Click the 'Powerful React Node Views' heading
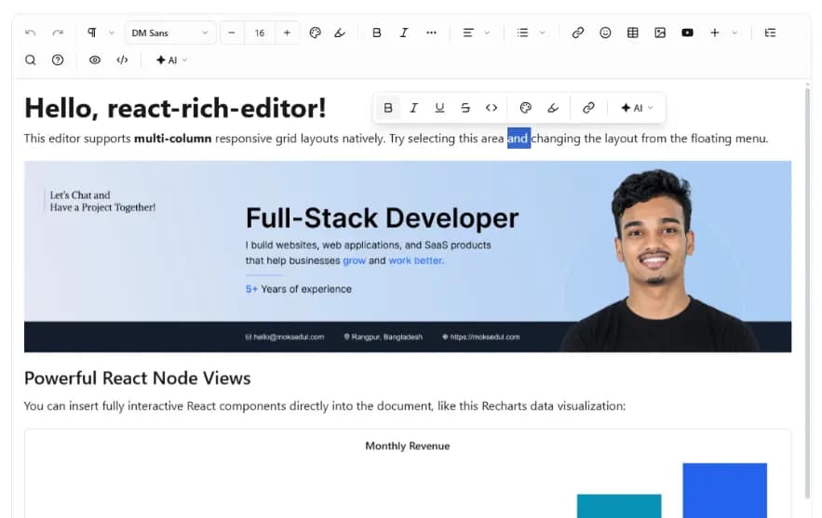 (x=138, y=379)
